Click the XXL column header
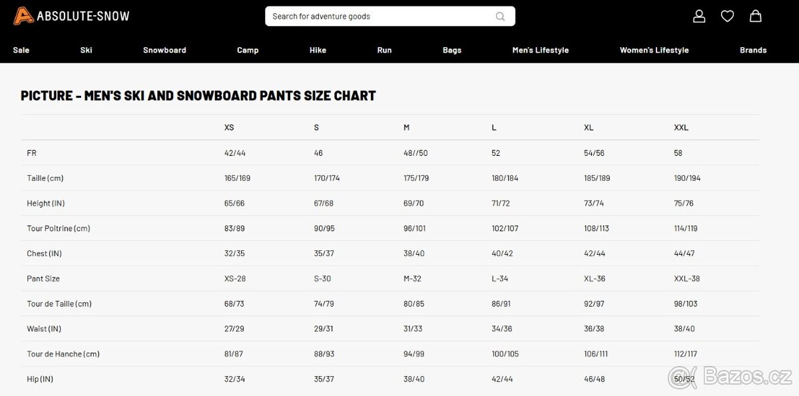 click(x=681, y=127)
